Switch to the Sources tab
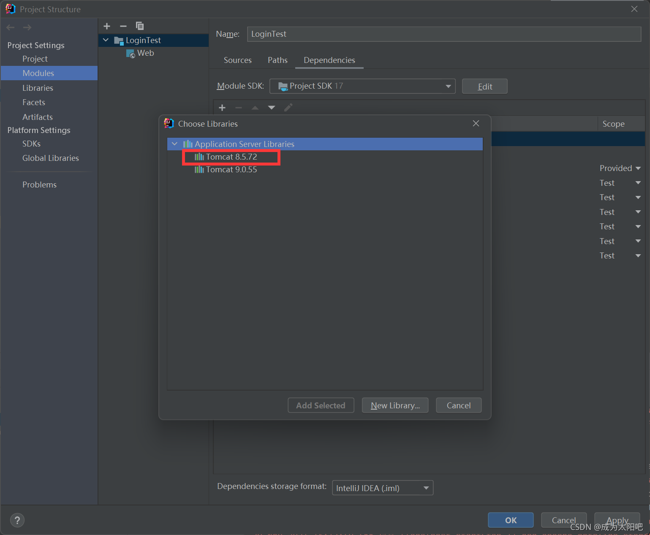650x535 pixels. point(238,60)
